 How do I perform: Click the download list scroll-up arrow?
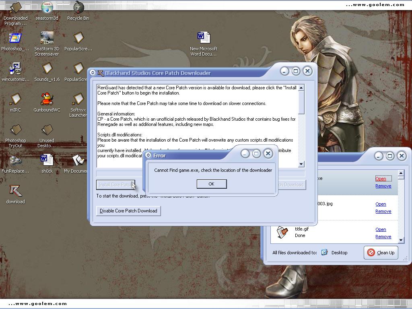(x=401, y=174)
